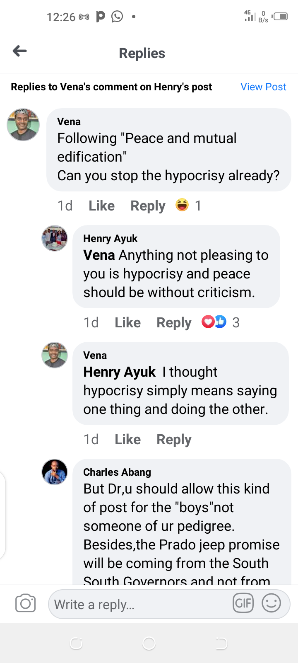Open the emoji smiley picker
This screenshot has width=298, height=663.
point(272,603)
